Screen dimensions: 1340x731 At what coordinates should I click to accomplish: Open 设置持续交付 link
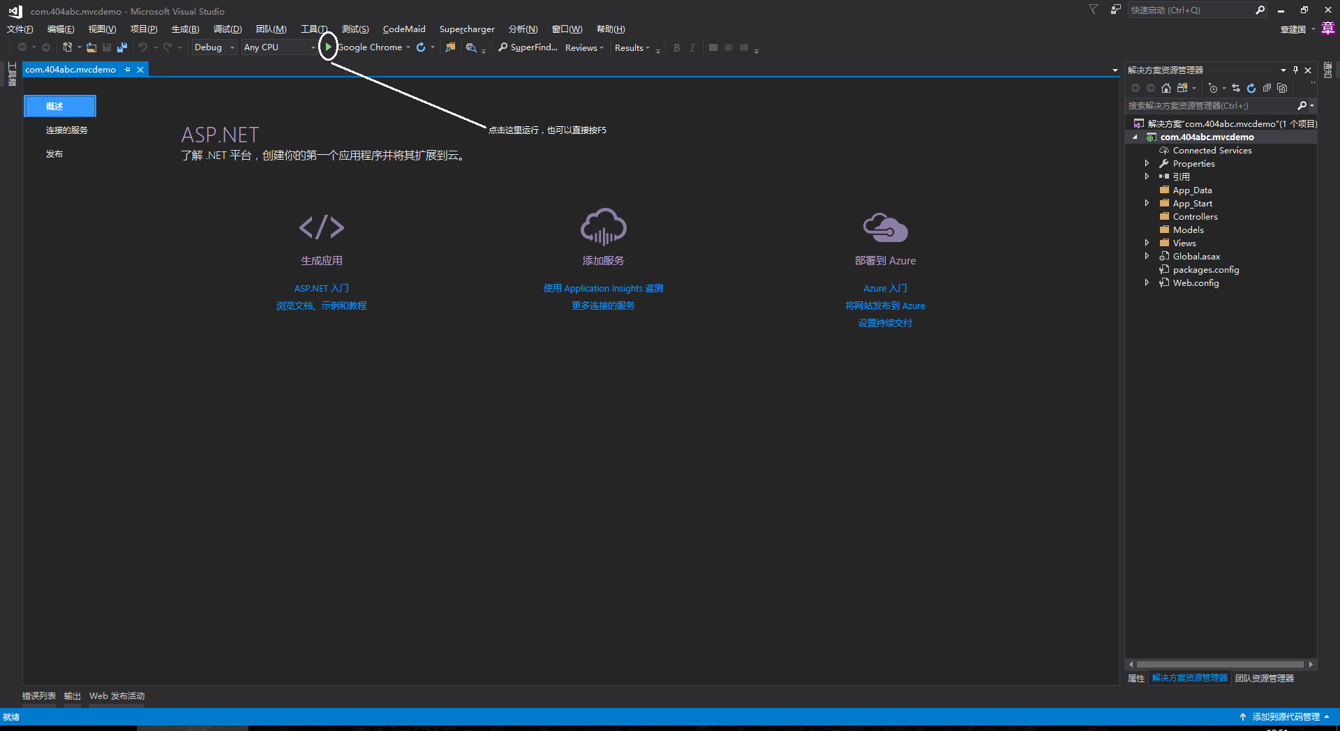coord(885,323)
